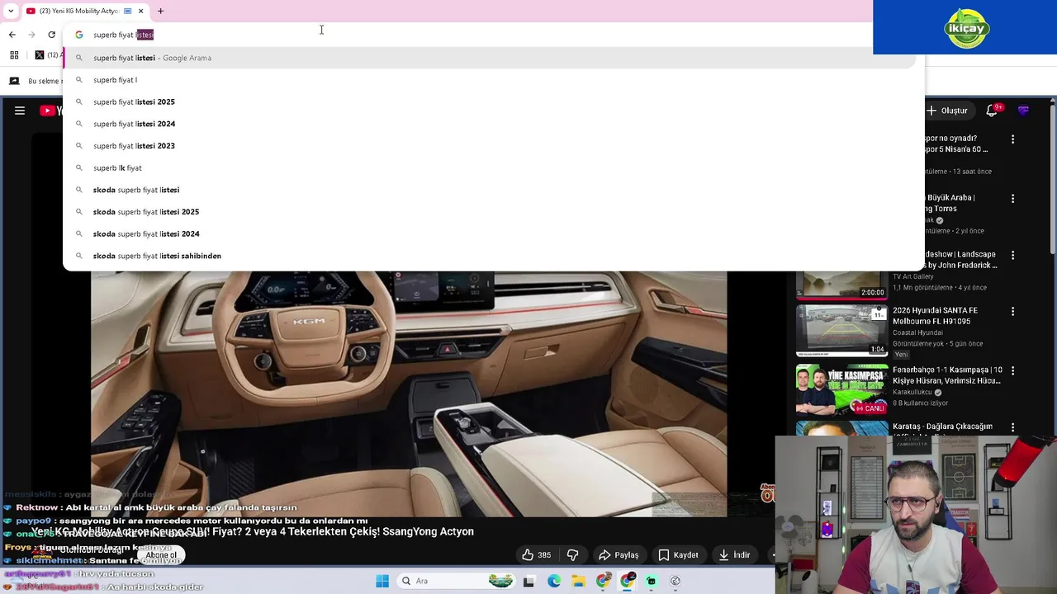Open a new browser tab
This screenshot has width=1057, height=594.
(x=160, y=11)
